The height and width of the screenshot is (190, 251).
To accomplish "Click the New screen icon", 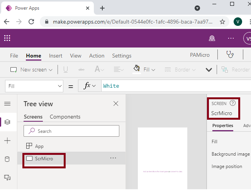I will point(14,70).
